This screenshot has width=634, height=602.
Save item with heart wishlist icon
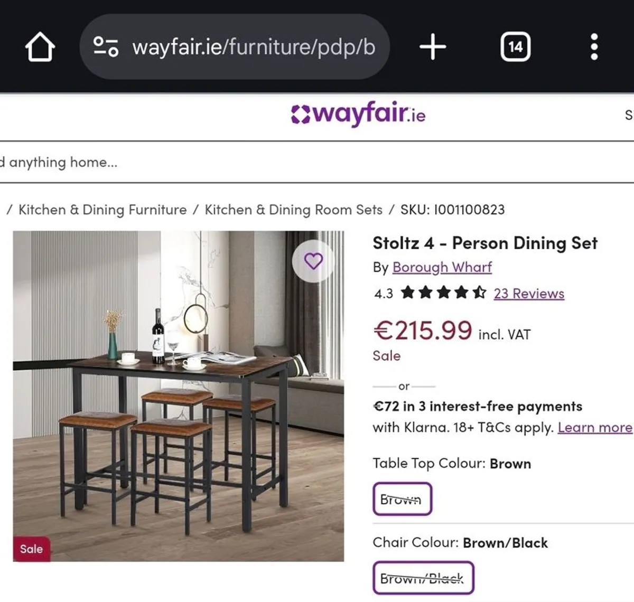point(313,261)
